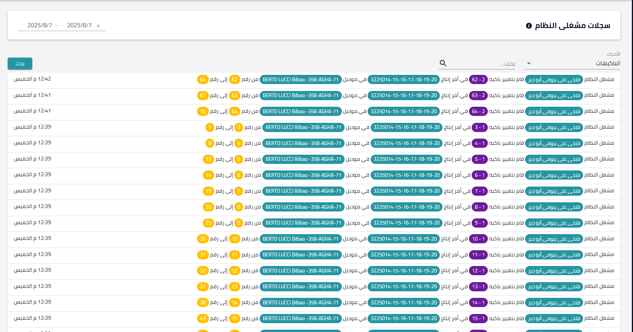The height and width of the screenshot is (332, 633).
Task: Click the purple package badge 4 - 1
Action: [x=480, y=143]
